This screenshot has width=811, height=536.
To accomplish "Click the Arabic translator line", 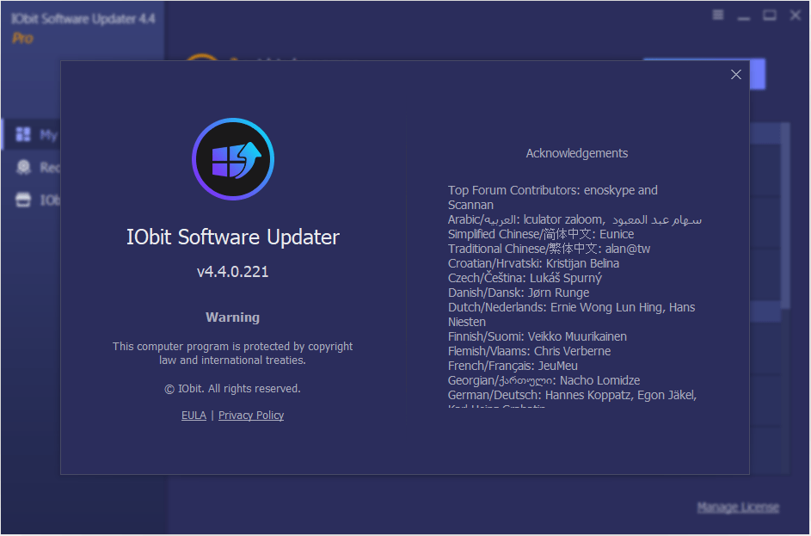I will (574, 219).
